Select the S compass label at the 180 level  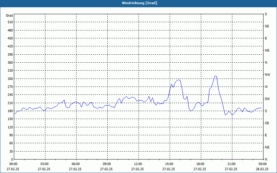point(266,111)
